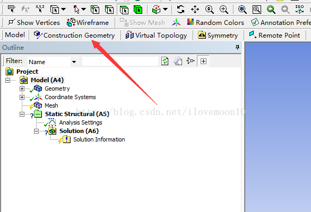This screenshot has height=212, width=311.
Task: Toggle Show Vertices
Action: (34, 22)
